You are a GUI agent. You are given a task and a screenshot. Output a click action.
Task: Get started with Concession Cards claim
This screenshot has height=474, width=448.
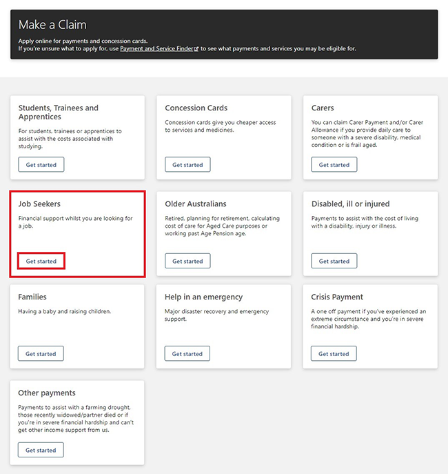pos(187,164)
